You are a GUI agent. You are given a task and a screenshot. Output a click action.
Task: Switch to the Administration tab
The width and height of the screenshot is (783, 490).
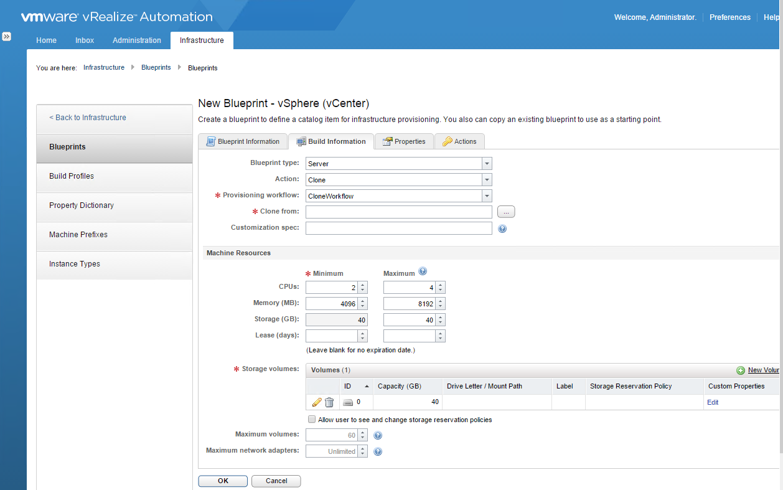point(137,40)
